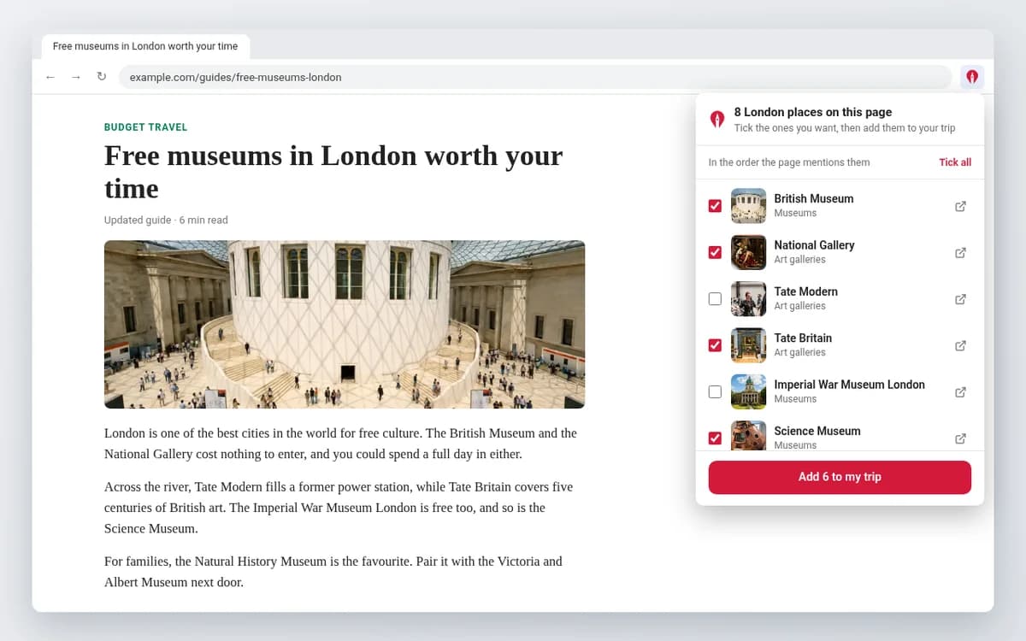Click the Science Museum thumbnail
The width and height of the screenshot is (1026, 641).
(x=748, y=435)
